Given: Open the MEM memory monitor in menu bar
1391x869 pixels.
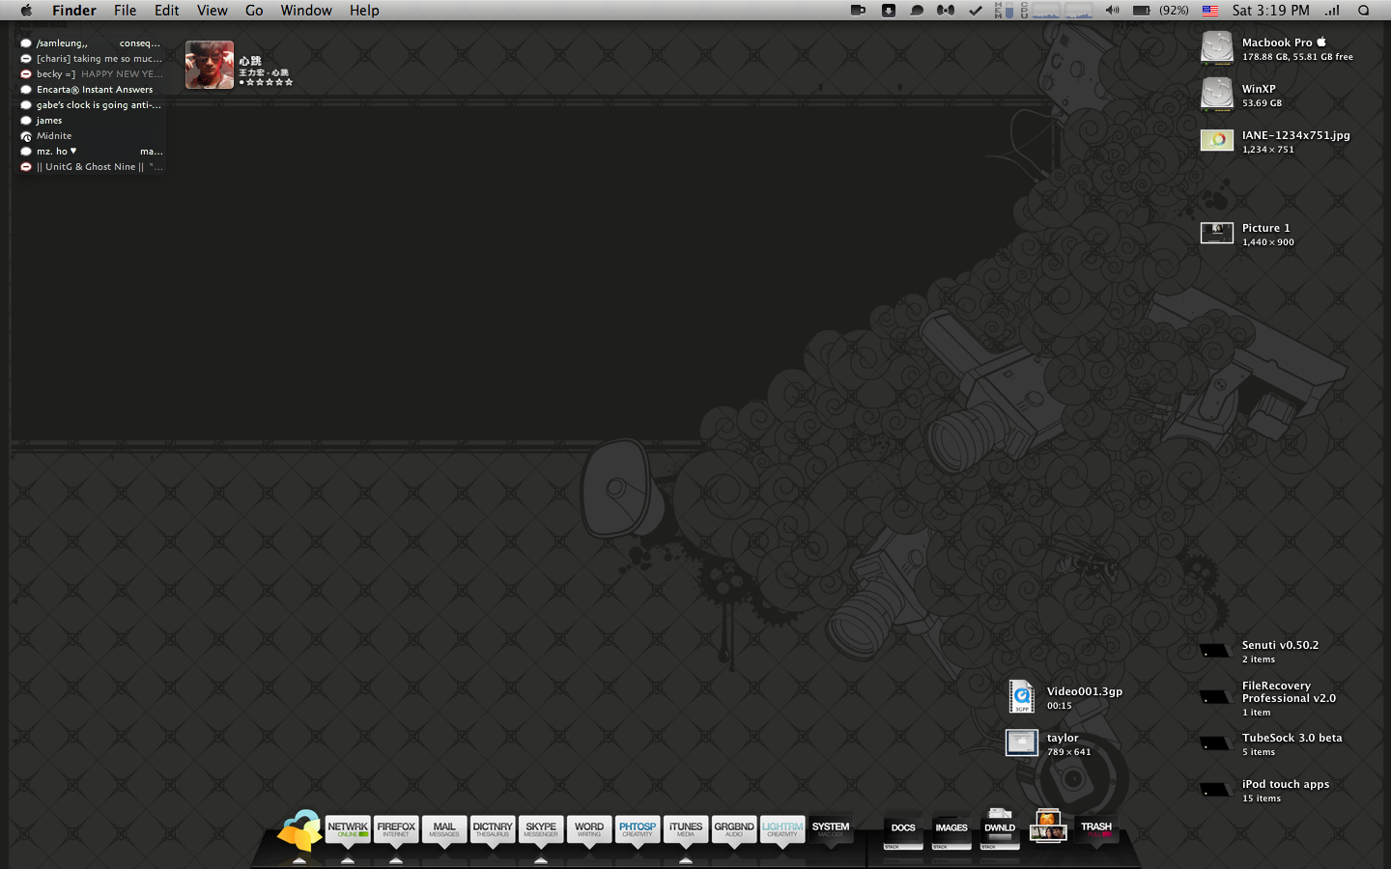Looking at the screenshot, I should tap(1004, 11).
